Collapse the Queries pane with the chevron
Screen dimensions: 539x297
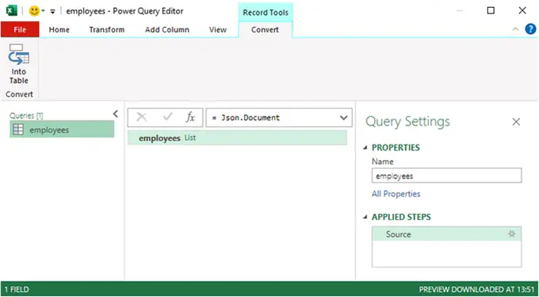[116, 114]
